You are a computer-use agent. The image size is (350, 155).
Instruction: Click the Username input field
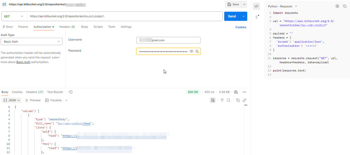pyautogui.click(x=168, y=40)
